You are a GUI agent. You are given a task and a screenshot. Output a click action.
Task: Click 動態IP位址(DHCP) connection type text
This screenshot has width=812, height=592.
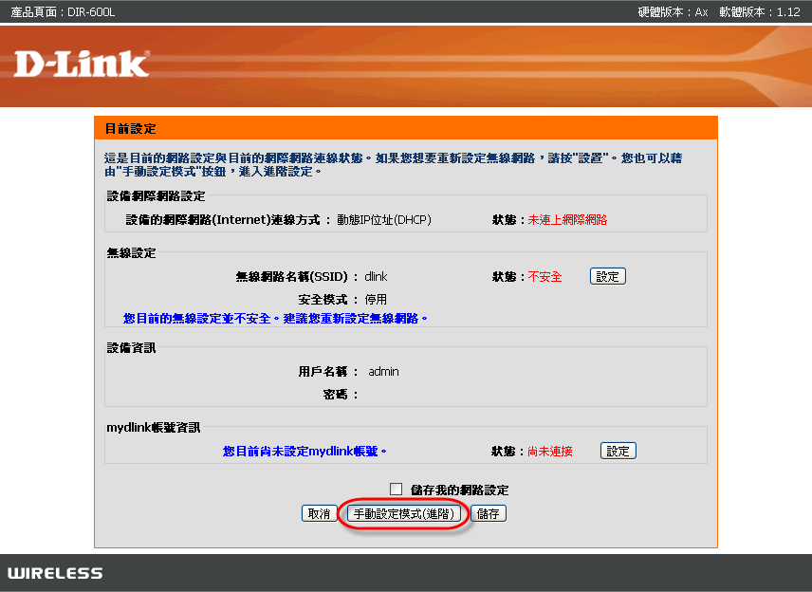tap(384, 219)
